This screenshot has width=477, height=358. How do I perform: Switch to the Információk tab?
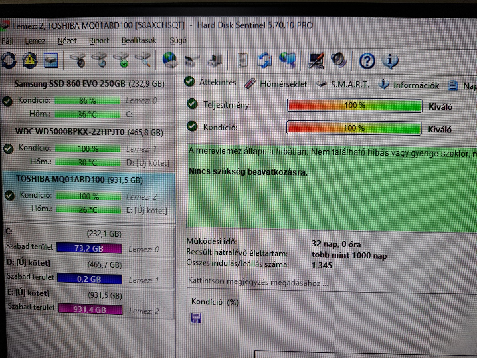tap(409, 85)
